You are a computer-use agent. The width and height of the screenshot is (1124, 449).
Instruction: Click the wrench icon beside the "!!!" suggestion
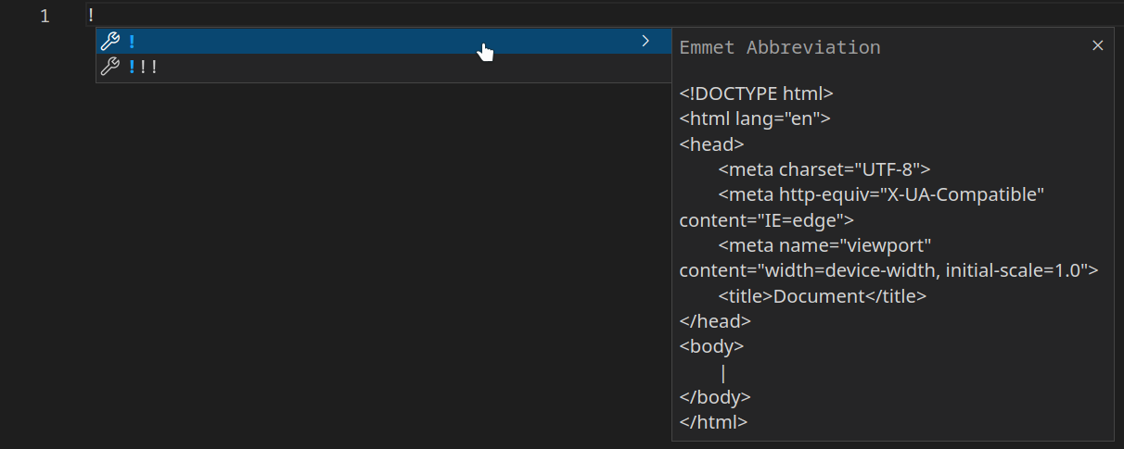tap(109, 67)
